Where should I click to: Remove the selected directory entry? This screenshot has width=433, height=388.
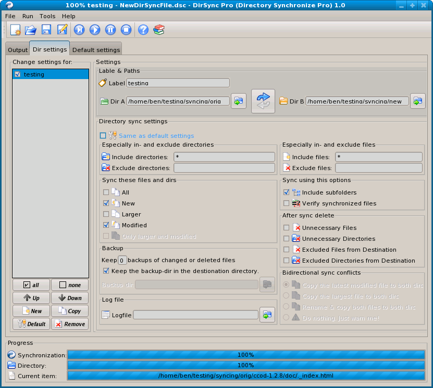70,324
